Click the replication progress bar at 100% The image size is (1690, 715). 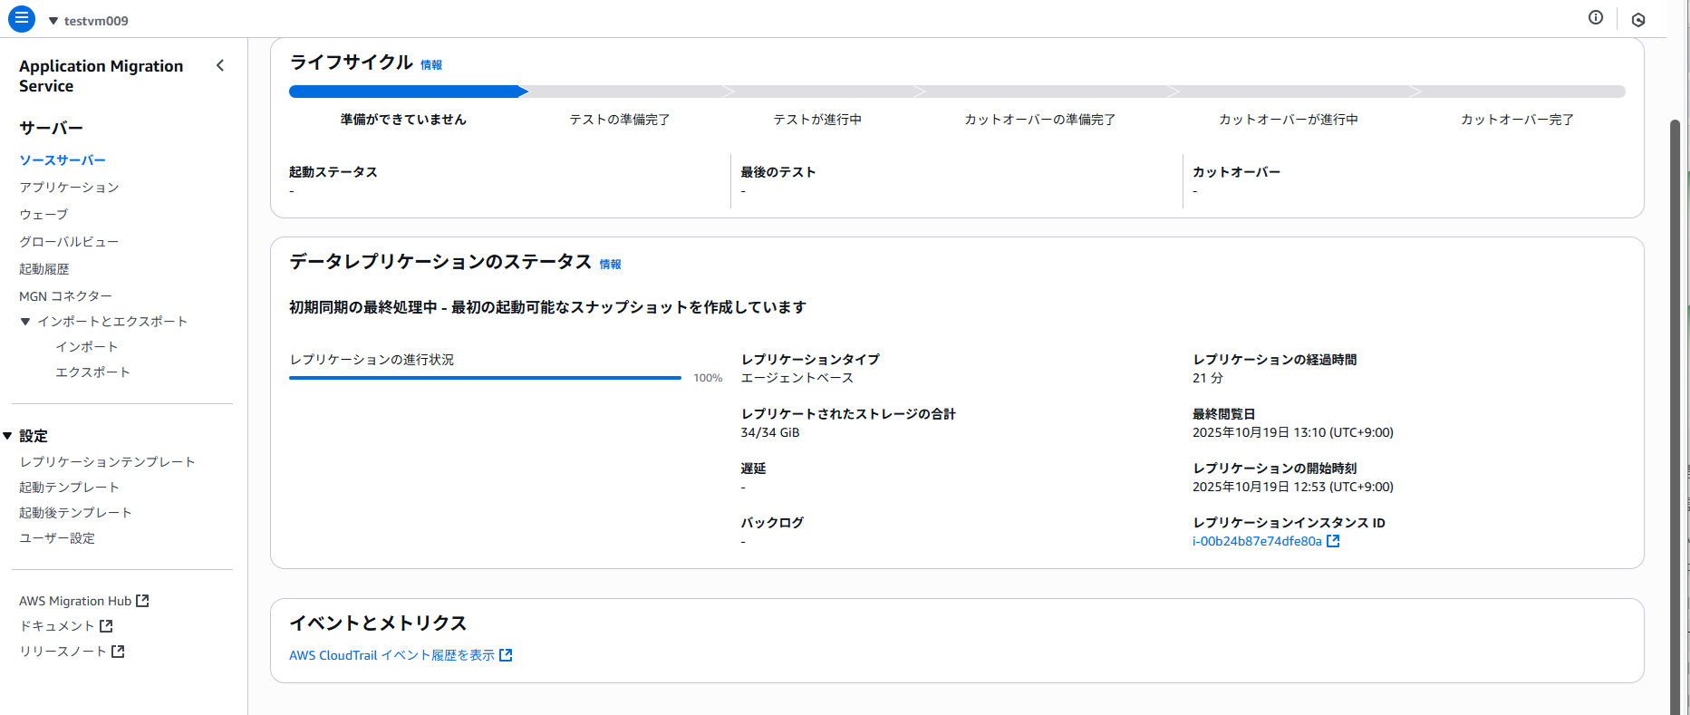(x=485, y=378)
